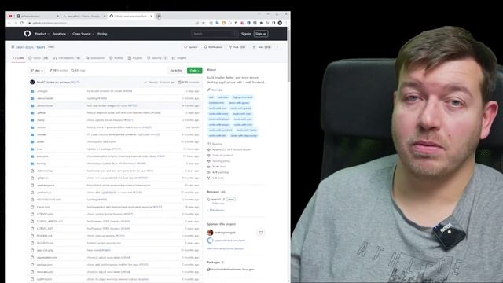View the tags list link
The height and width of the screenshot is (283, 503).
click(x=78, y=70)
